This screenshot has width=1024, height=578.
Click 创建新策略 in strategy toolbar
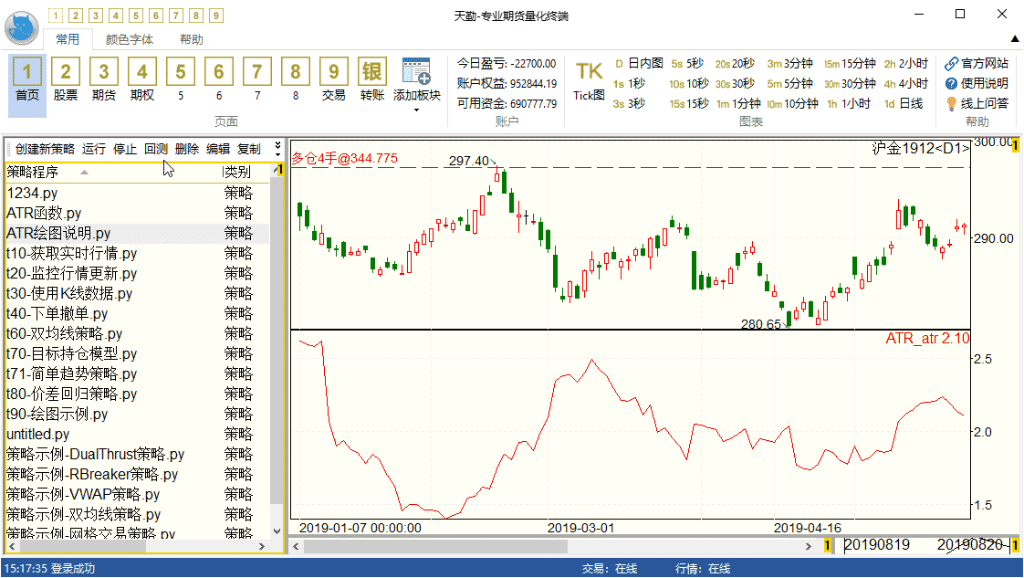(x=45, y=149)
